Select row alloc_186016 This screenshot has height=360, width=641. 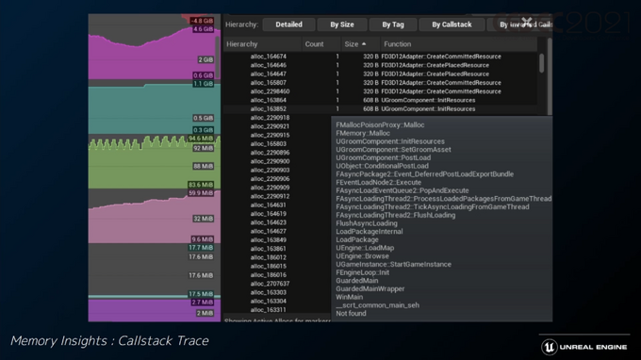click(x=268, y=275)
